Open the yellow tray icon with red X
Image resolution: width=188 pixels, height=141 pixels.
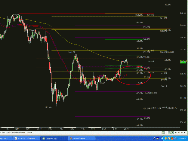point(172,139)
